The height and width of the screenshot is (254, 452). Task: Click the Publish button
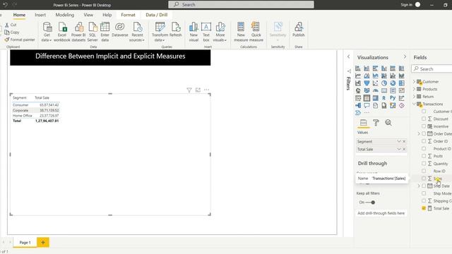tap(298, 30)
